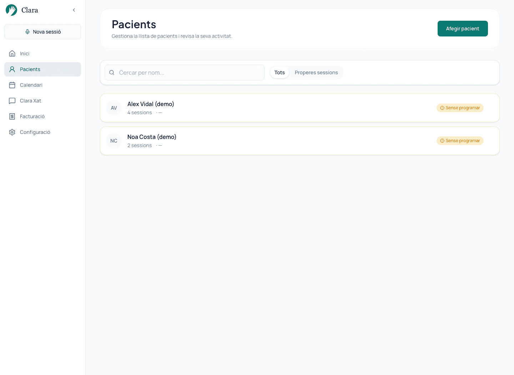Click the 'Gestiona la llista de pacients' subtitle
514x375 pixels.
pos(172,36)
